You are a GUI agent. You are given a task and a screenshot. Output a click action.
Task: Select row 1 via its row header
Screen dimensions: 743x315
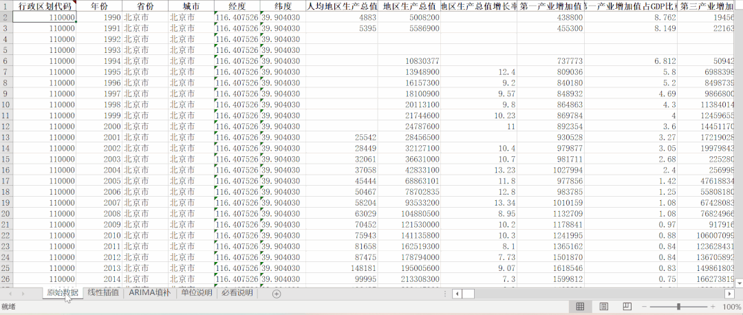click(6, 6)
